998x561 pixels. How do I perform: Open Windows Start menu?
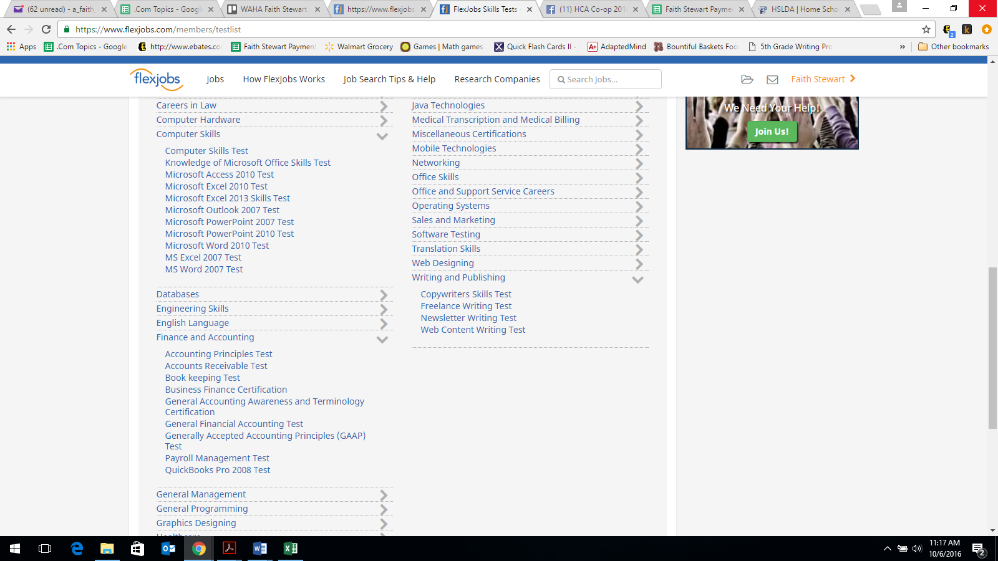15,549
